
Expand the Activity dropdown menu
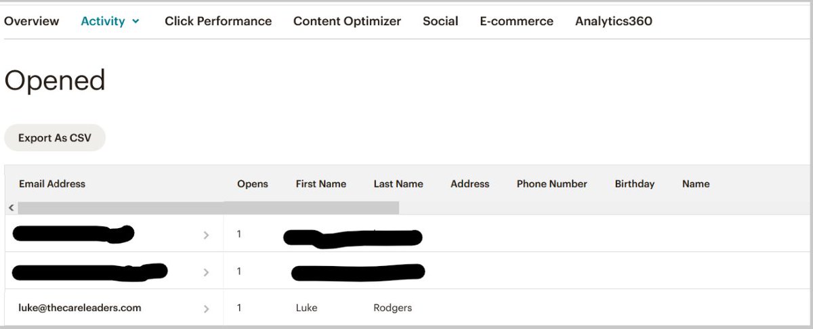coord(110,21)
